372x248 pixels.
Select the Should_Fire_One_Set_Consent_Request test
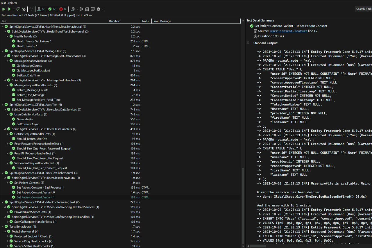[x=42, y=168]
